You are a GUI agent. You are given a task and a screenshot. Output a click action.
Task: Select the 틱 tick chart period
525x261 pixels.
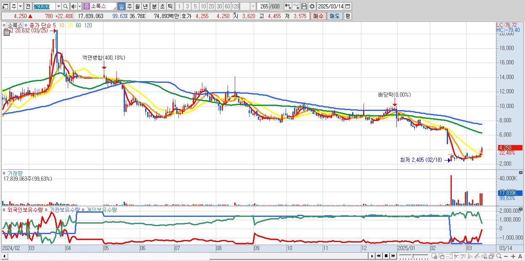[x=170, y=6]
